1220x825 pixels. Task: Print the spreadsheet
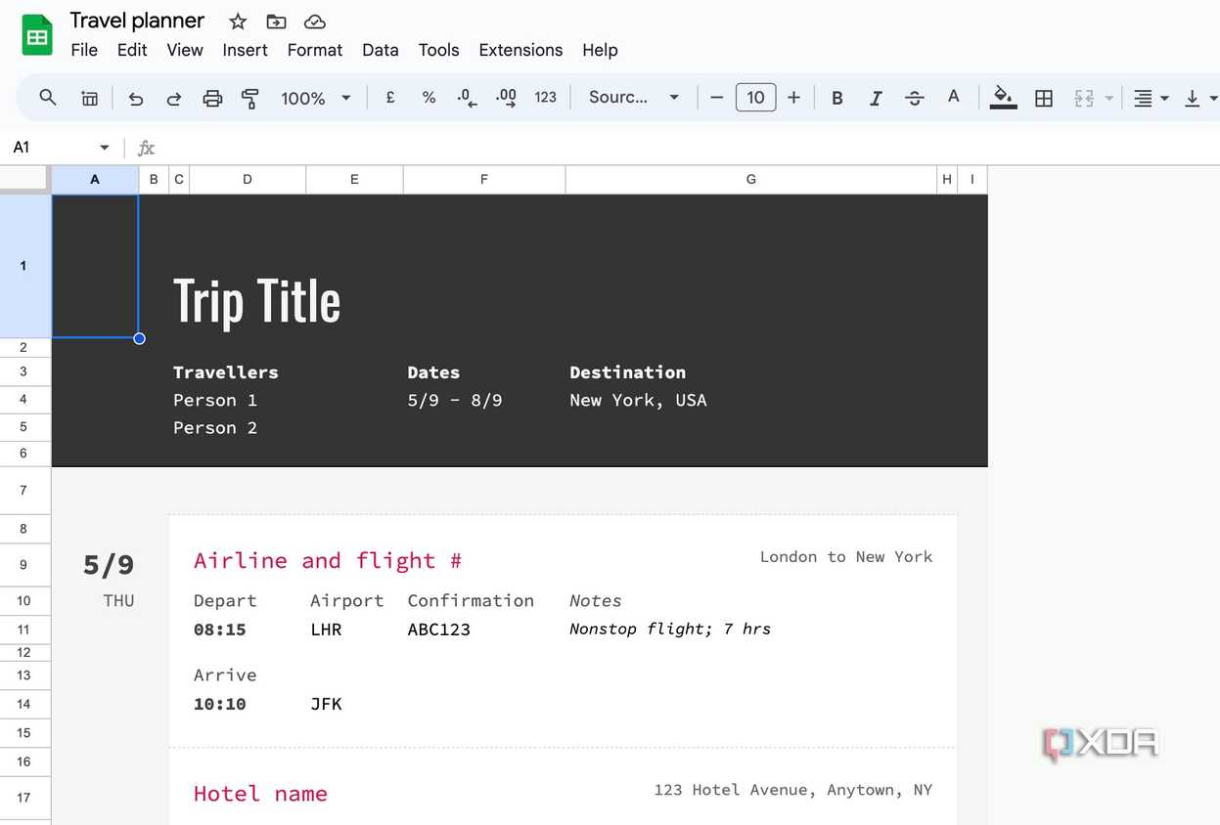pyautogui.click(x=212, y=98)
